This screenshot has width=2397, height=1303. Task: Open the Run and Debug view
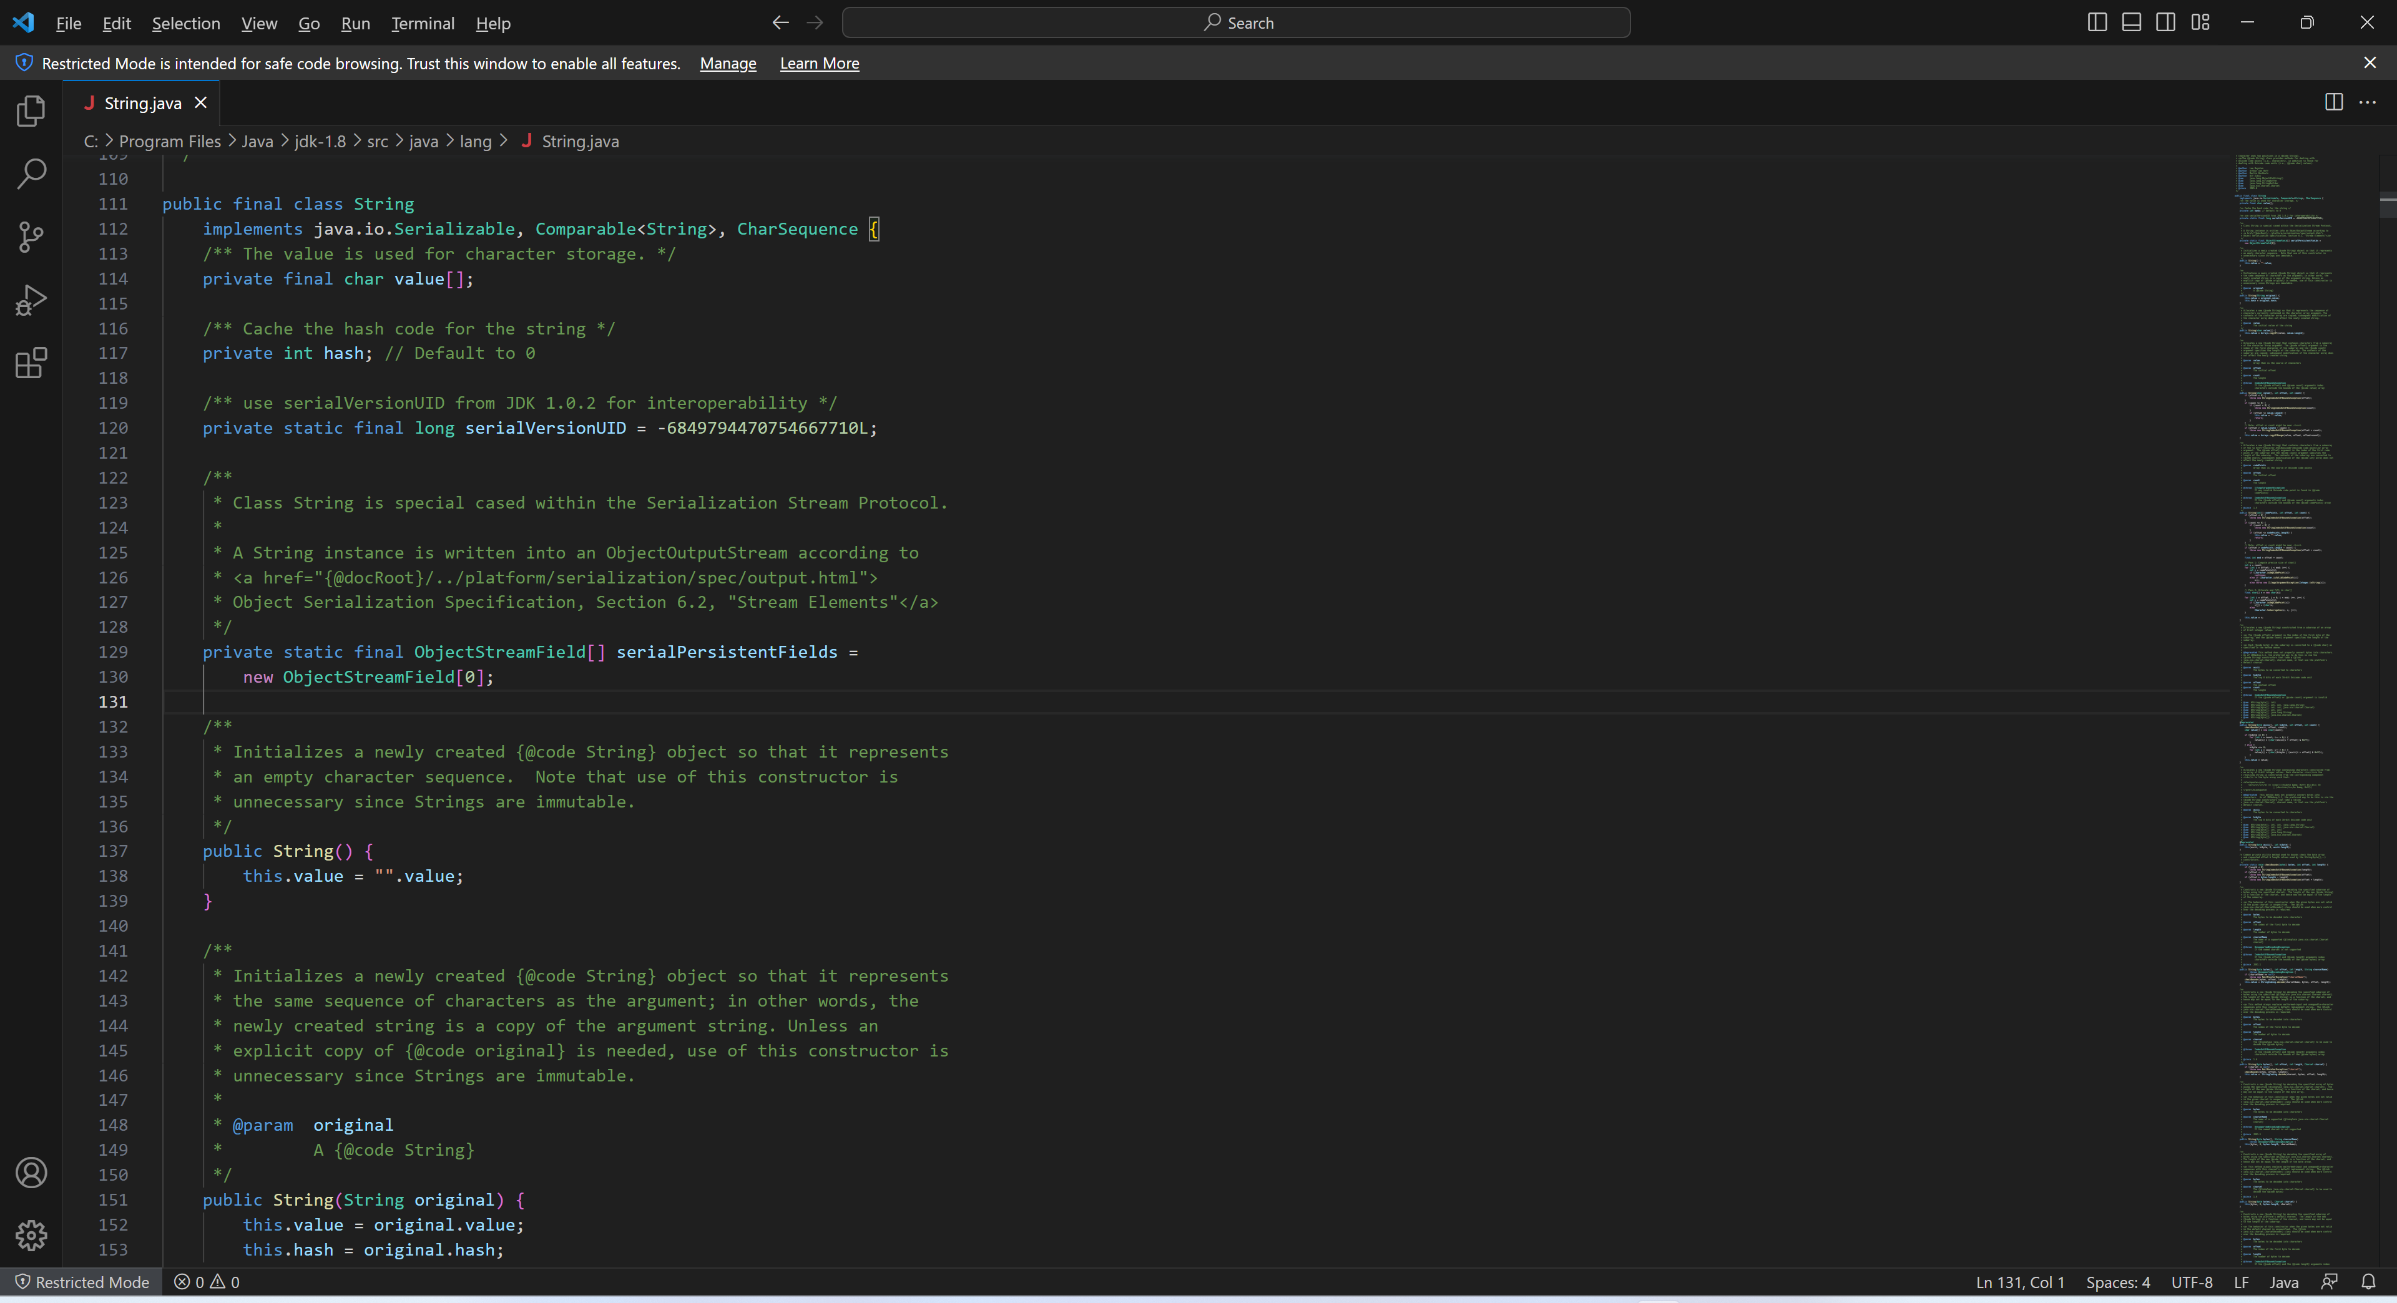[x=31, y=300]
